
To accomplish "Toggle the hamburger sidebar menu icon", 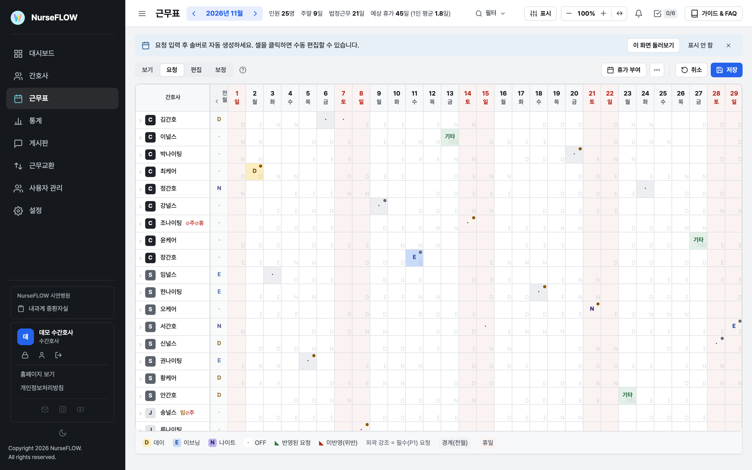I will click(x=142, y=13).
